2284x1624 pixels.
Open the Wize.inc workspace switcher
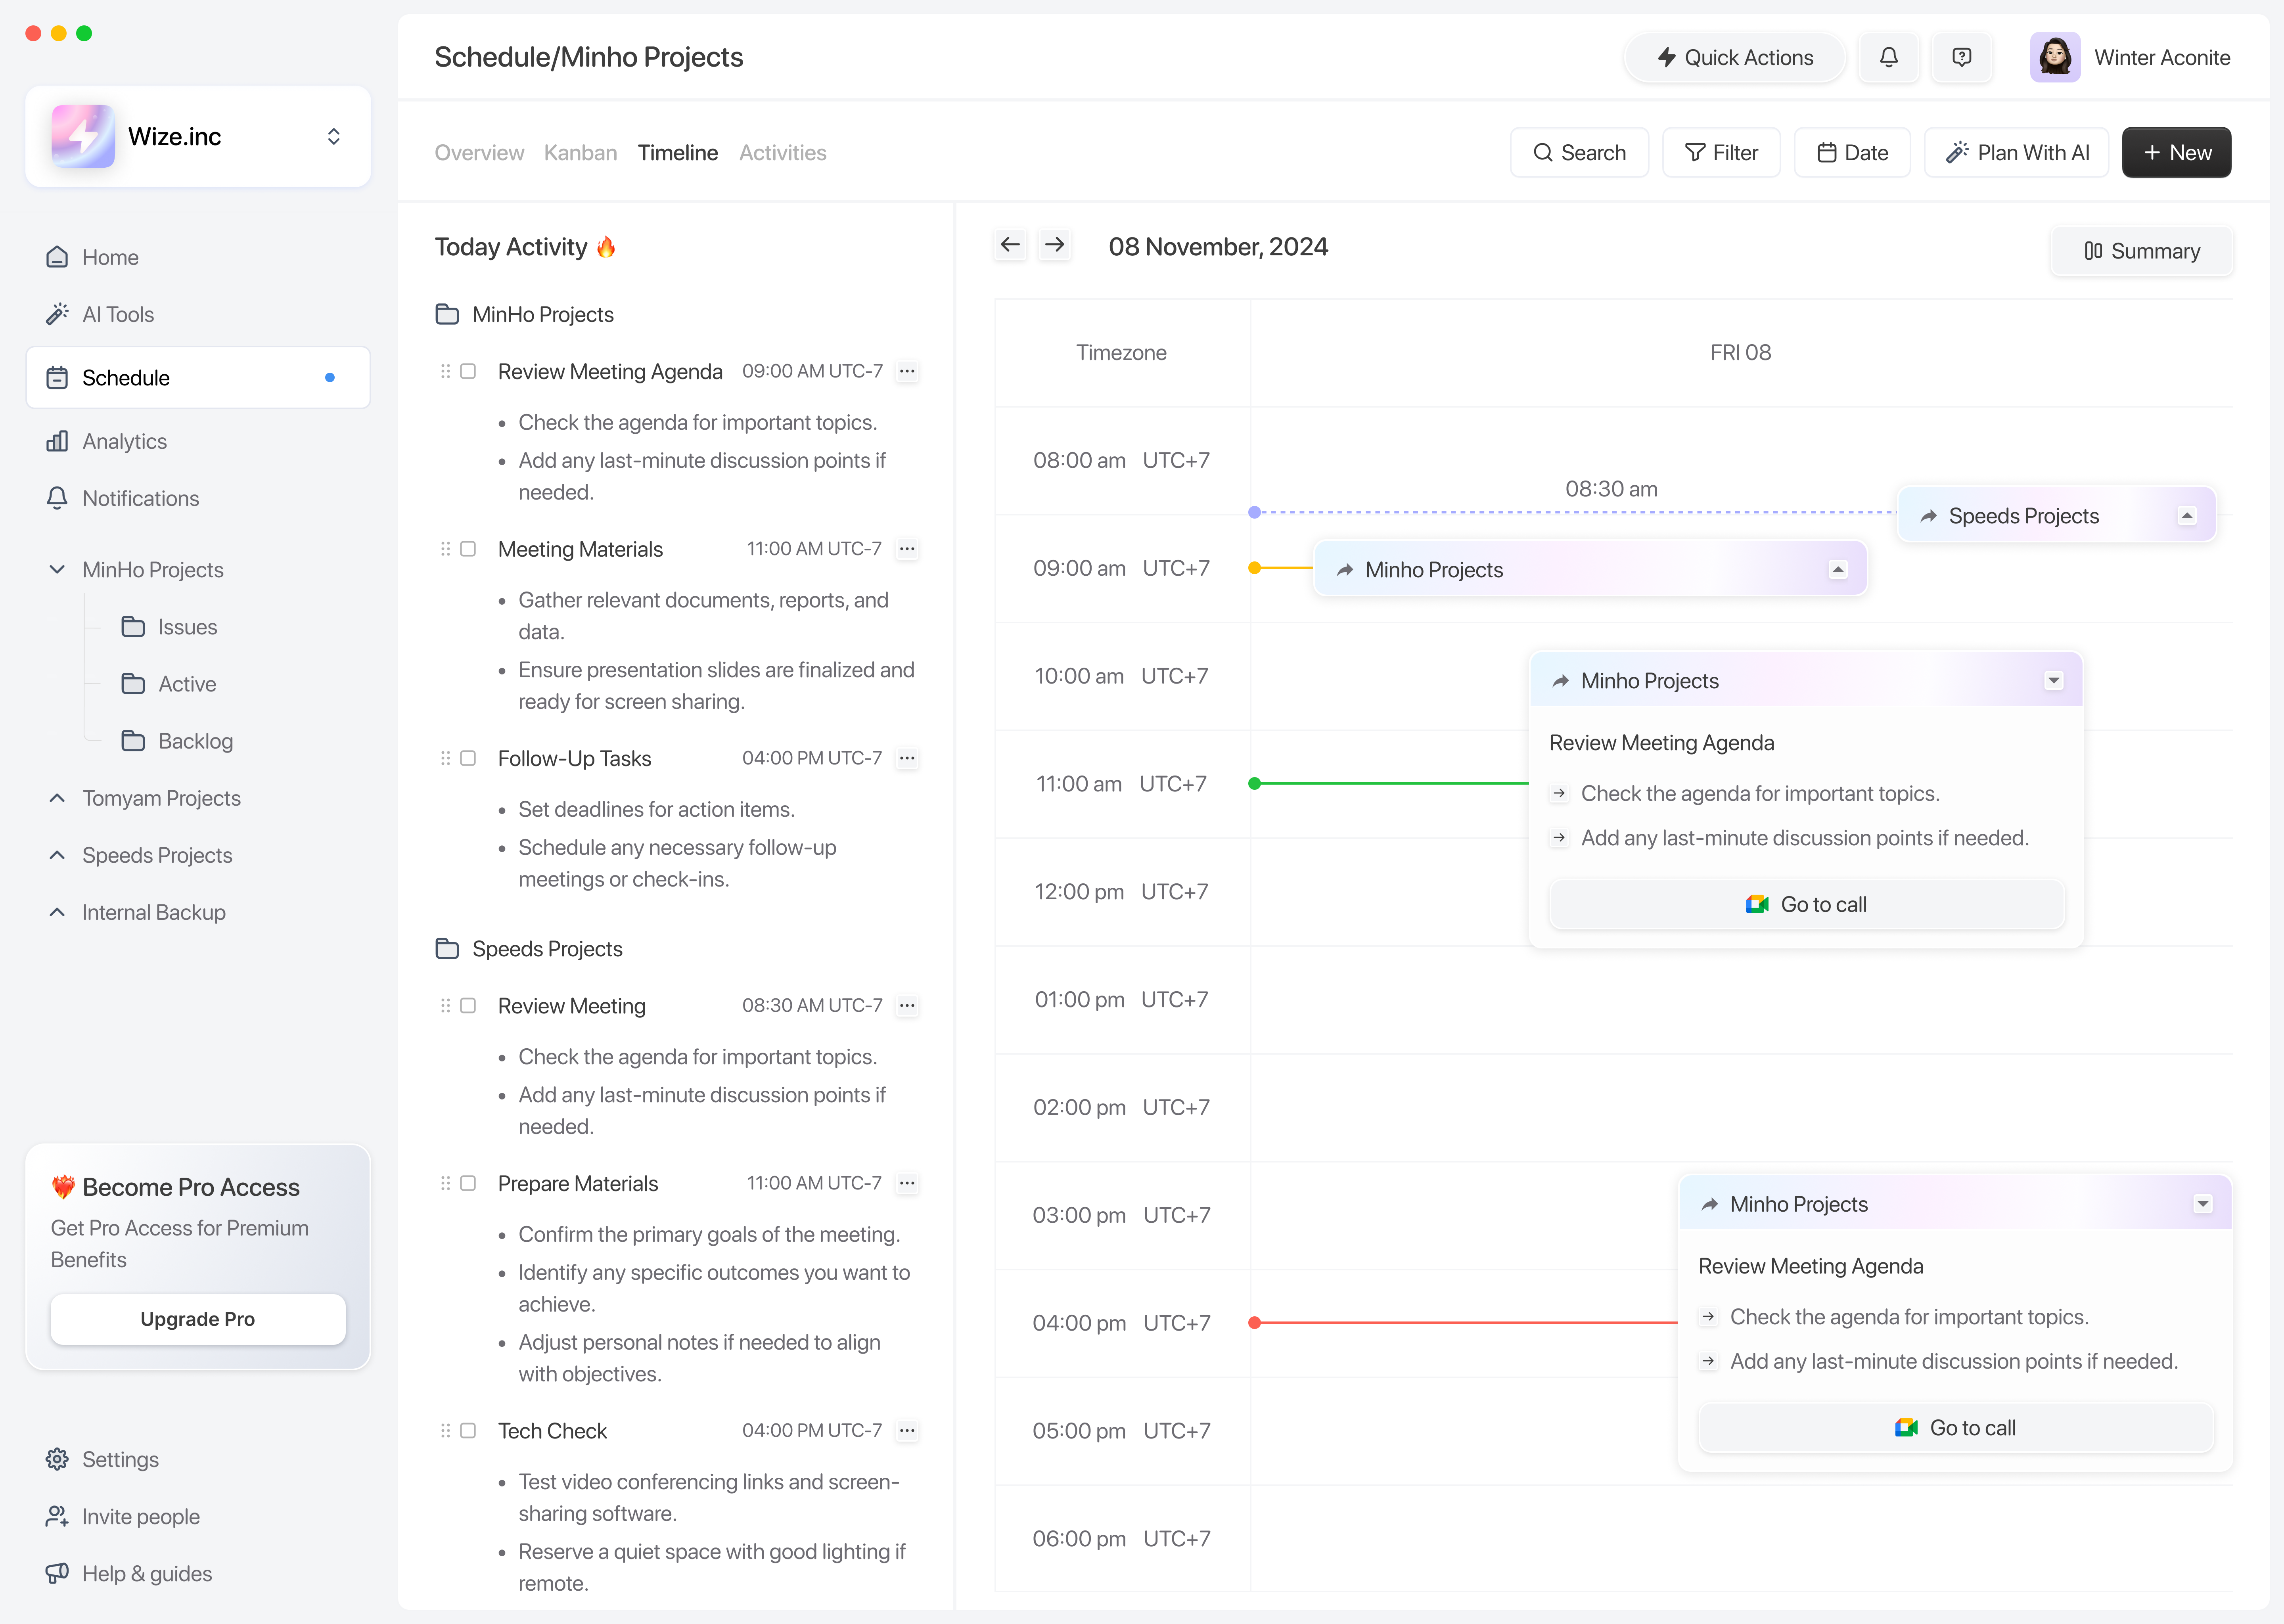tap(333, 136)
